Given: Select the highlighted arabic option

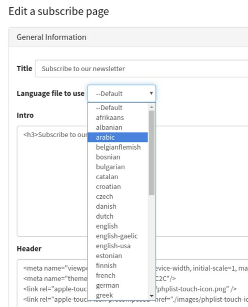Looking at the screenshot, I should pos(118,137).
